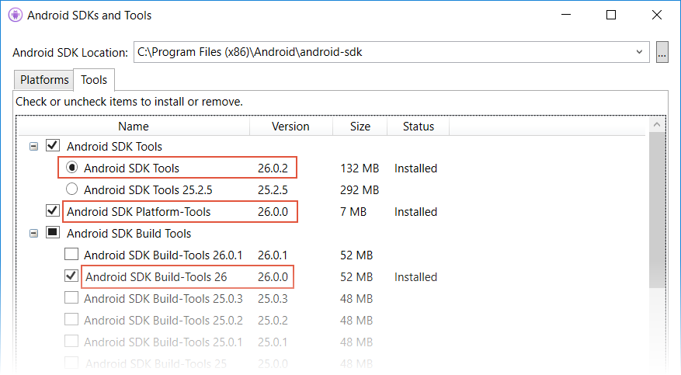Screen dimensions: 681x375
Task: Select the Android SDK Platform-Tools row label
Action: [x=138, y=212]
